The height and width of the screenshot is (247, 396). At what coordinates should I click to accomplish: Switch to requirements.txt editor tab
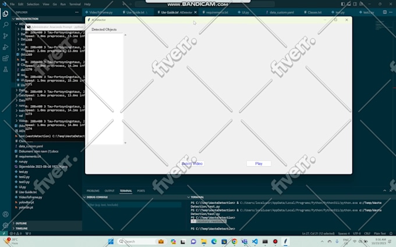pyautogui.click(x=217, y=12)
